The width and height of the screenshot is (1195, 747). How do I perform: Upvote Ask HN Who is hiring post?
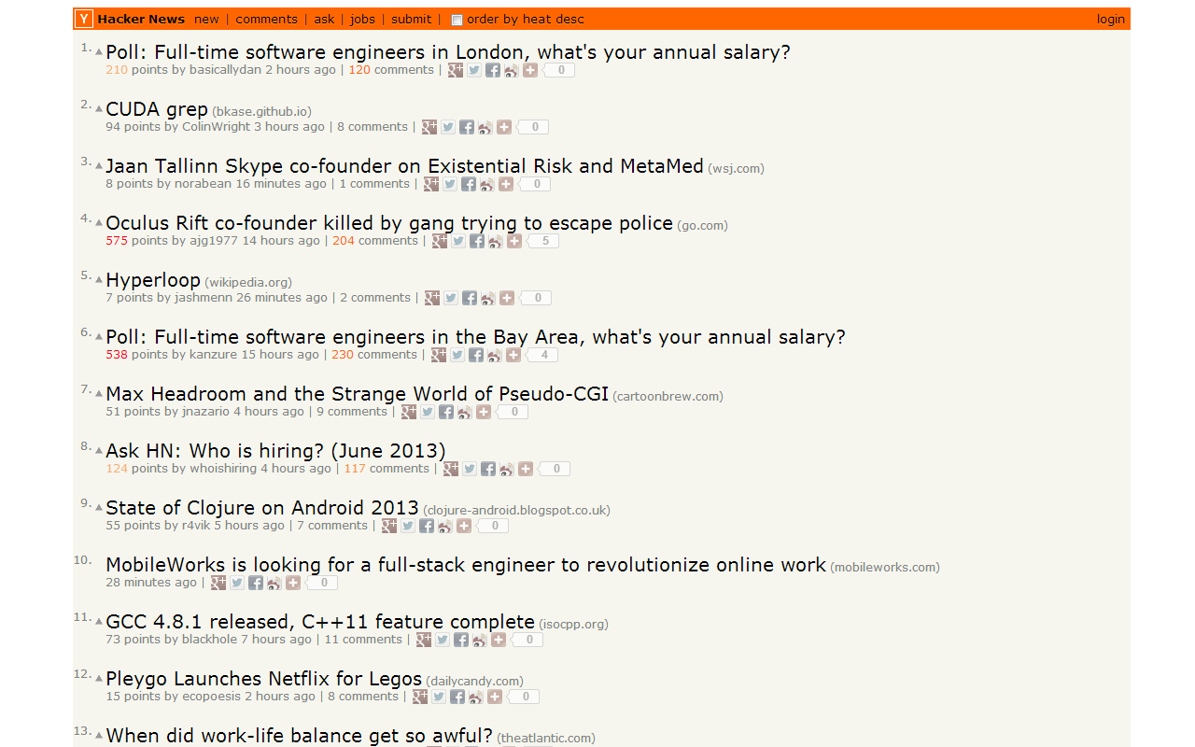point(99,451)
